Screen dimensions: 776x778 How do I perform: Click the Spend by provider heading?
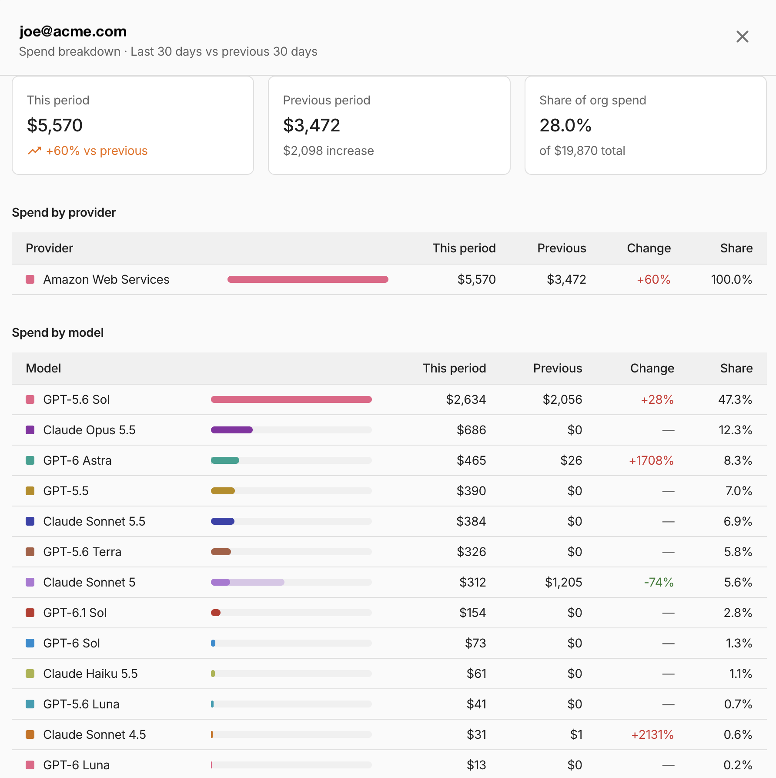point(64,212)
